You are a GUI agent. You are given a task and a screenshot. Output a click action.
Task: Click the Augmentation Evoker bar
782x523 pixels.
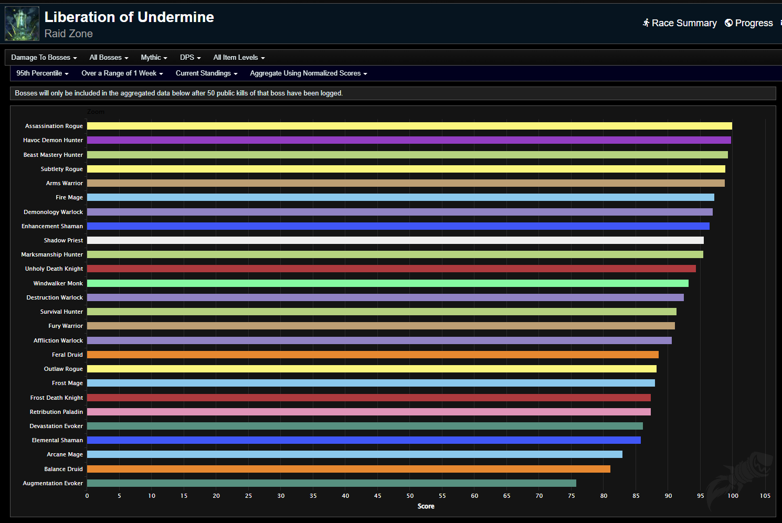(x=331, y=483)
